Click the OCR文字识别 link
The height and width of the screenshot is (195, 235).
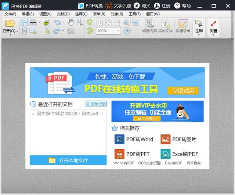pyautogui.click(x=149, y=163)
